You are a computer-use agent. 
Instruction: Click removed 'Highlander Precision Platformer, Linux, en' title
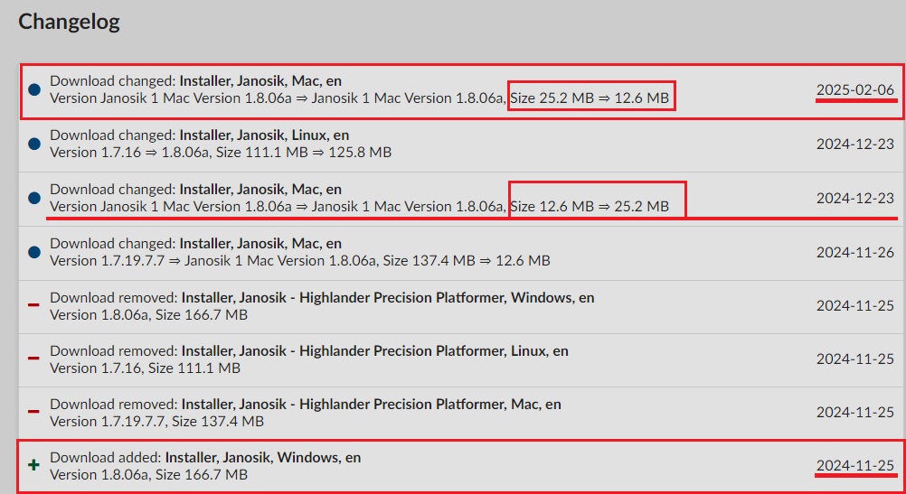click(x=374, y=351)
